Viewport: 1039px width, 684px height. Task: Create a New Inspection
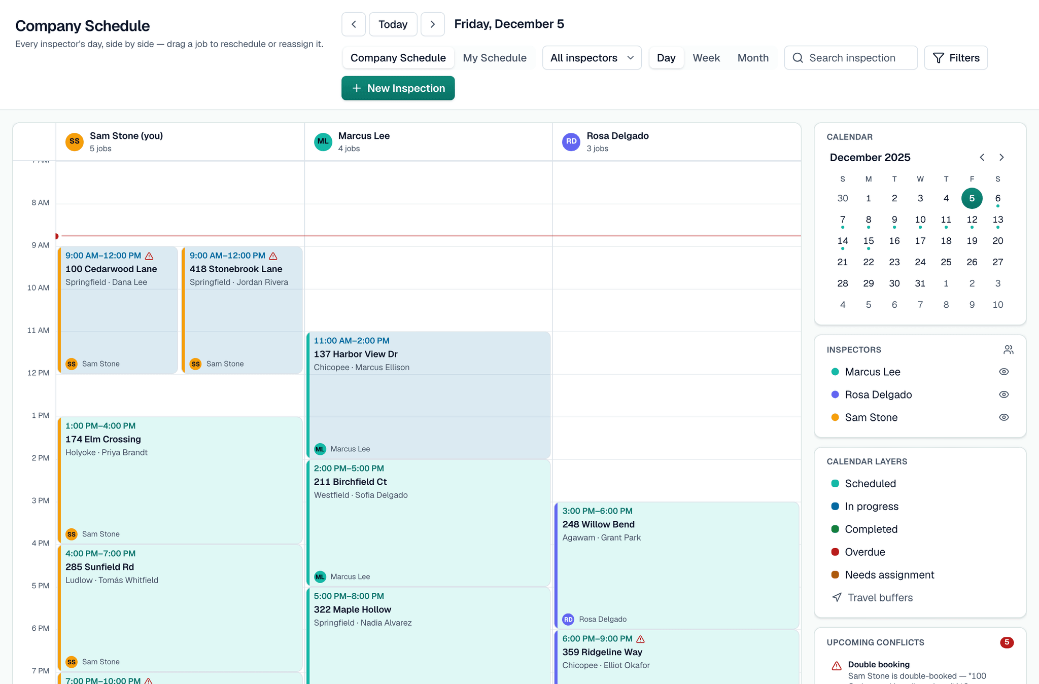(398, 88)
